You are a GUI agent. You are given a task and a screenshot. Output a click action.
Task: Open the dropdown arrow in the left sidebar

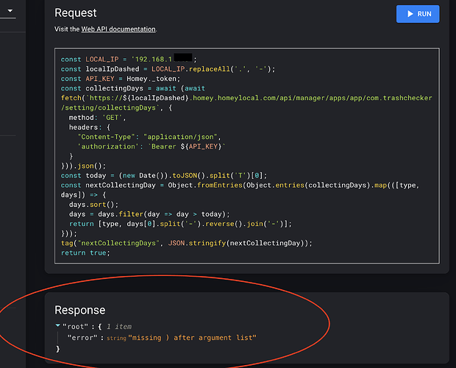click(10, 11)
